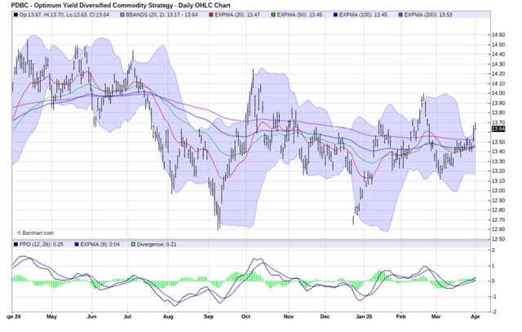Click the EXPMA (20): 13.47 label
The image size is (522, 332).
(x=237, y=15)
